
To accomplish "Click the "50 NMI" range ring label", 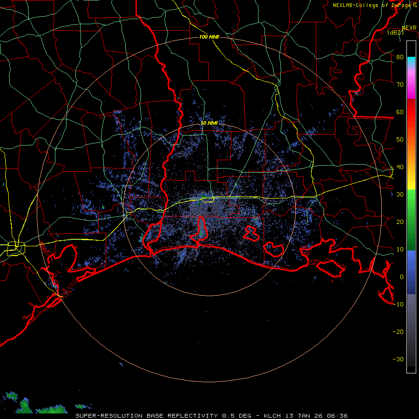I will [209, 123].
